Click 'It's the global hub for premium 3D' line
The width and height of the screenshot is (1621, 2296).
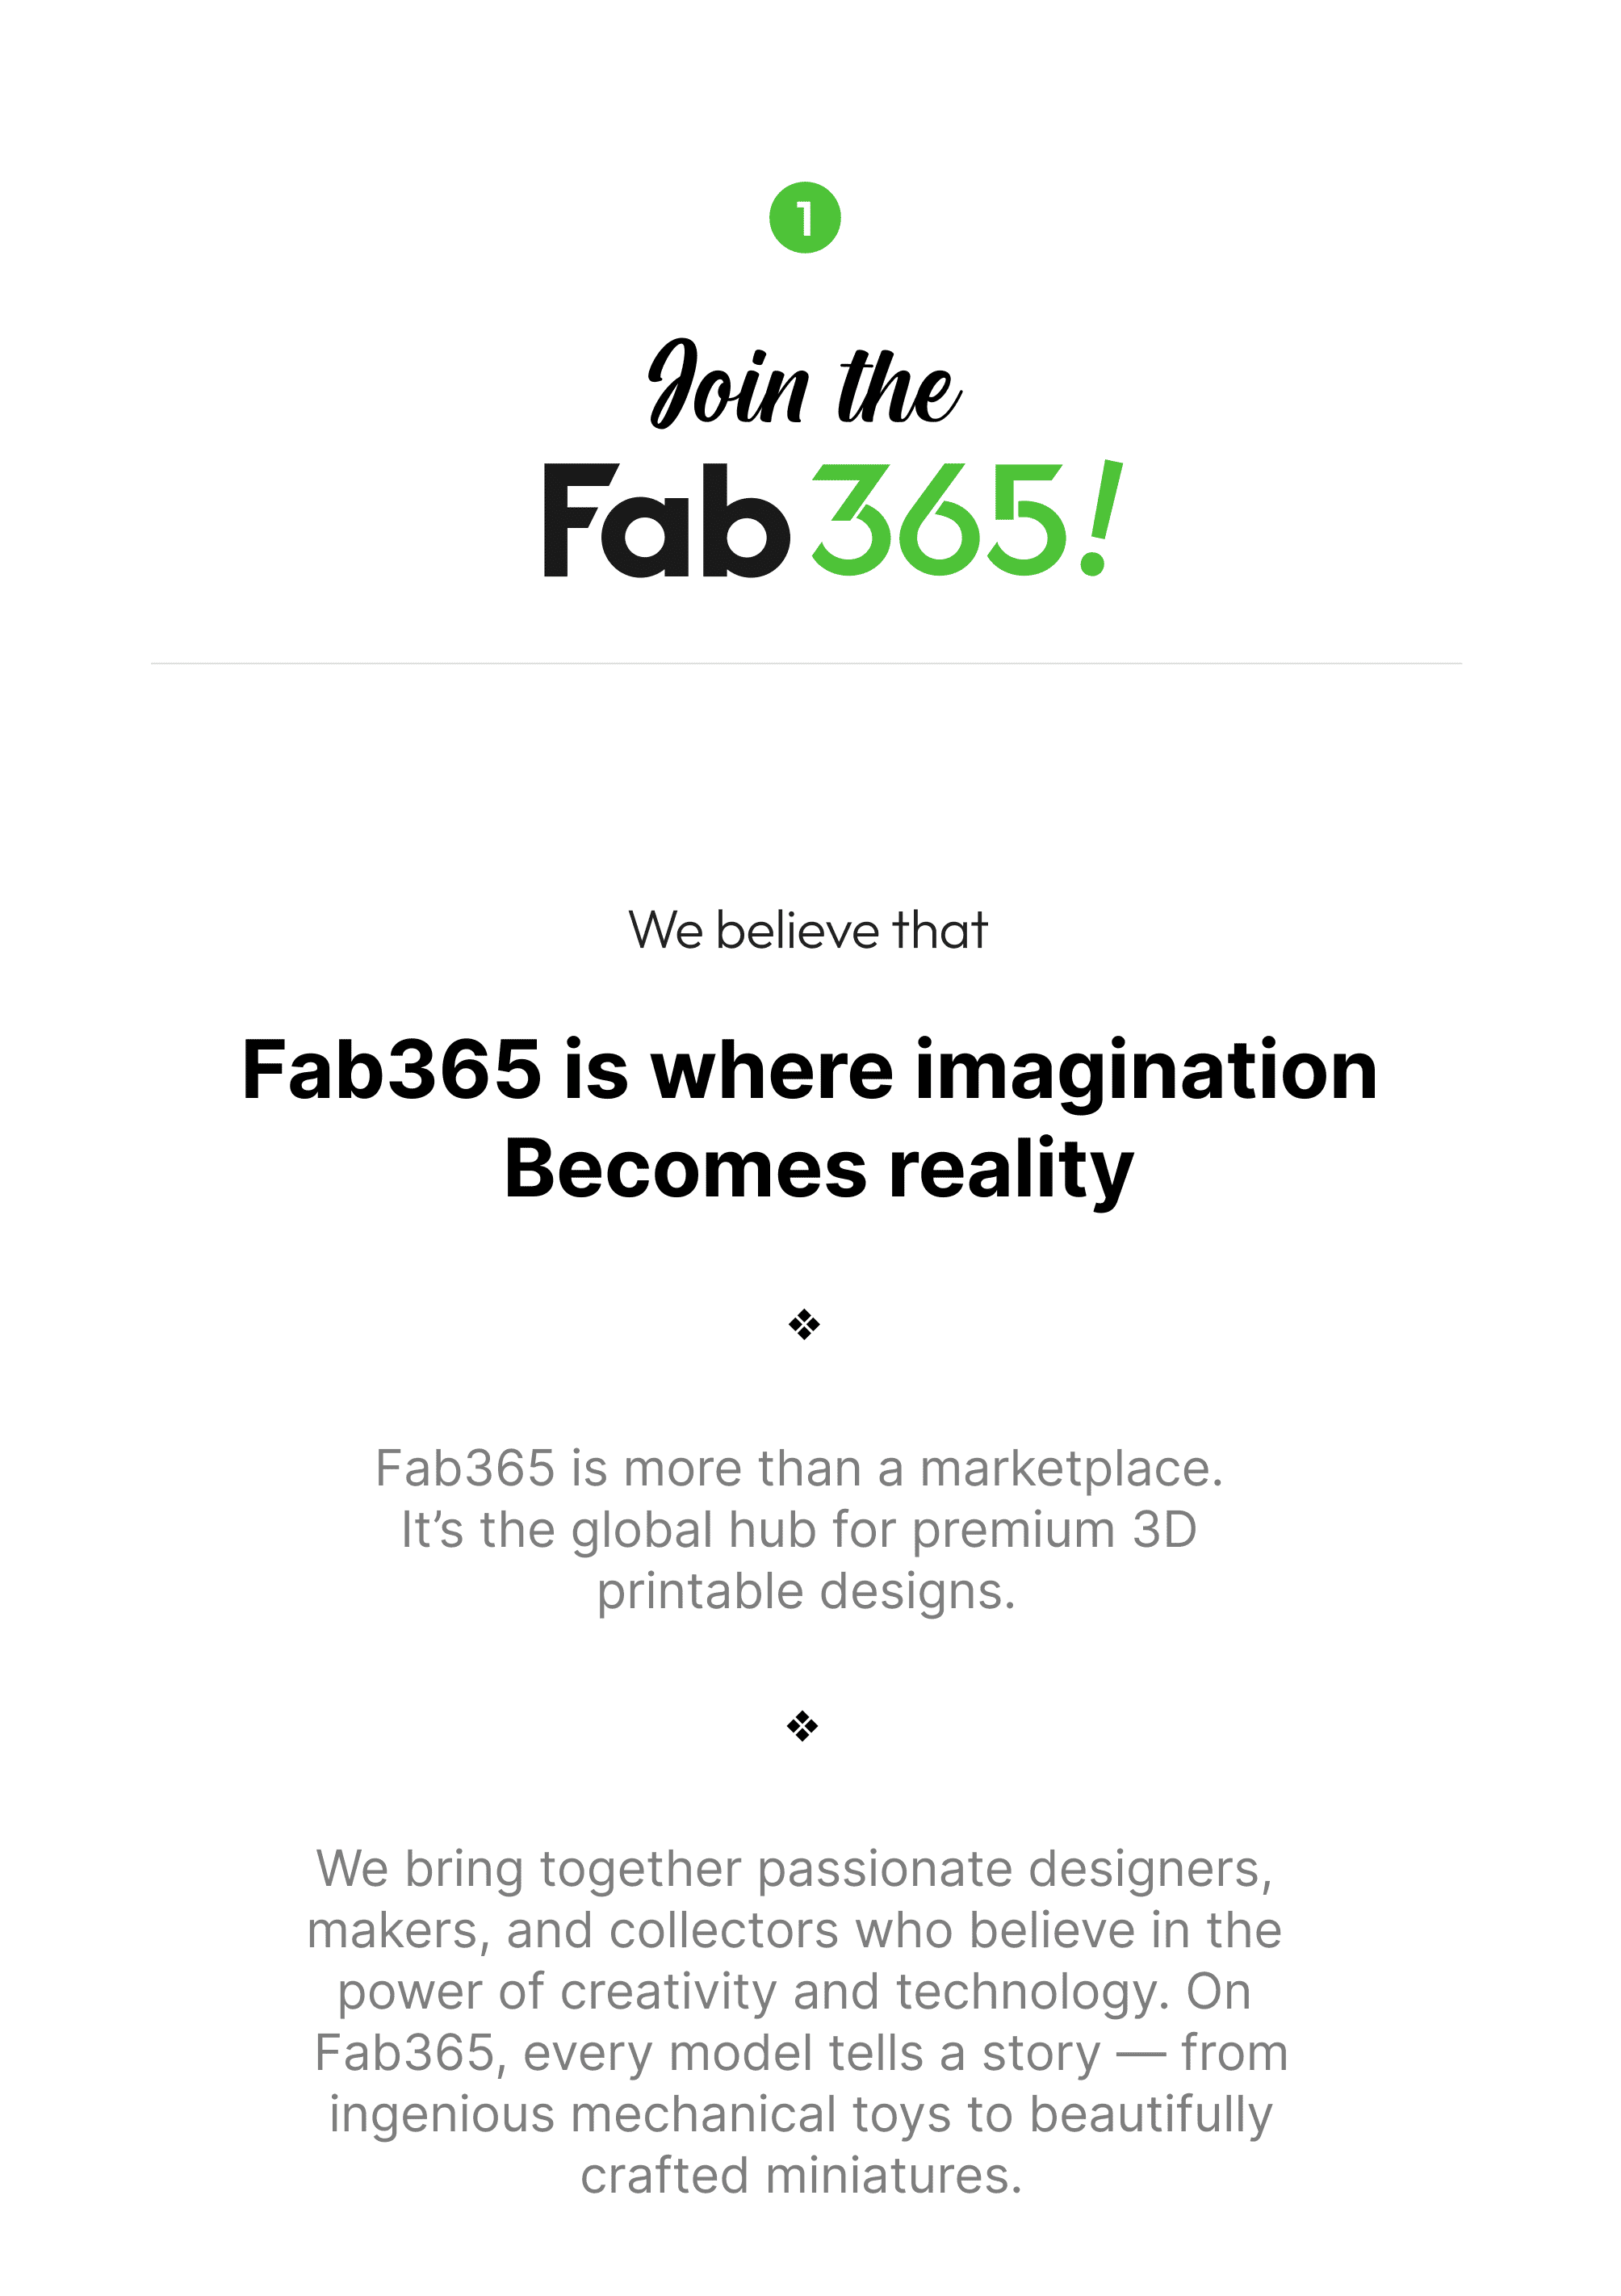coord(799,1530)
